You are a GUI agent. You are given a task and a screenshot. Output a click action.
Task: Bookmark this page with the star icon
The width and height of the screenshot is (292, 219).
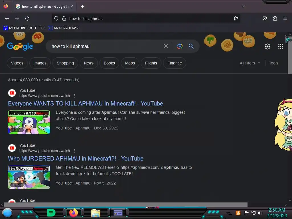(x=236, y=19)
